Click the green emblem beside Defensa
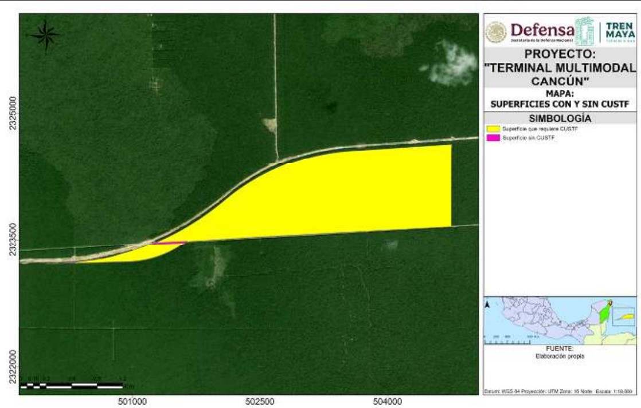Image resolution: width=641 pixels, height=408 pixels. click(585, 32)
